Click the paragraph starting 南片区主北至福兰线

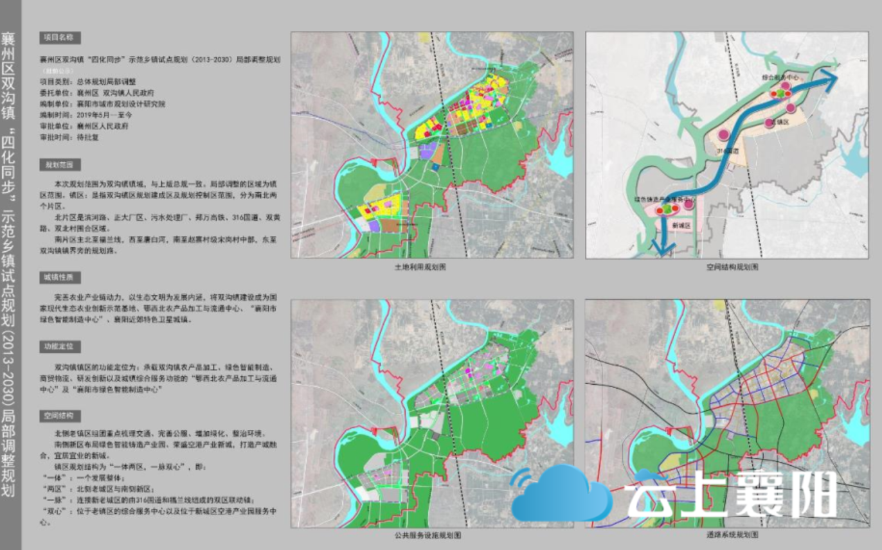159,246
